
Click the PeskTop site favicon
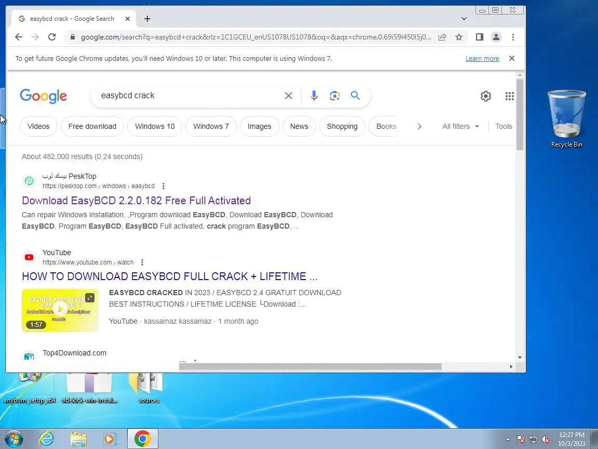point(29,181)
